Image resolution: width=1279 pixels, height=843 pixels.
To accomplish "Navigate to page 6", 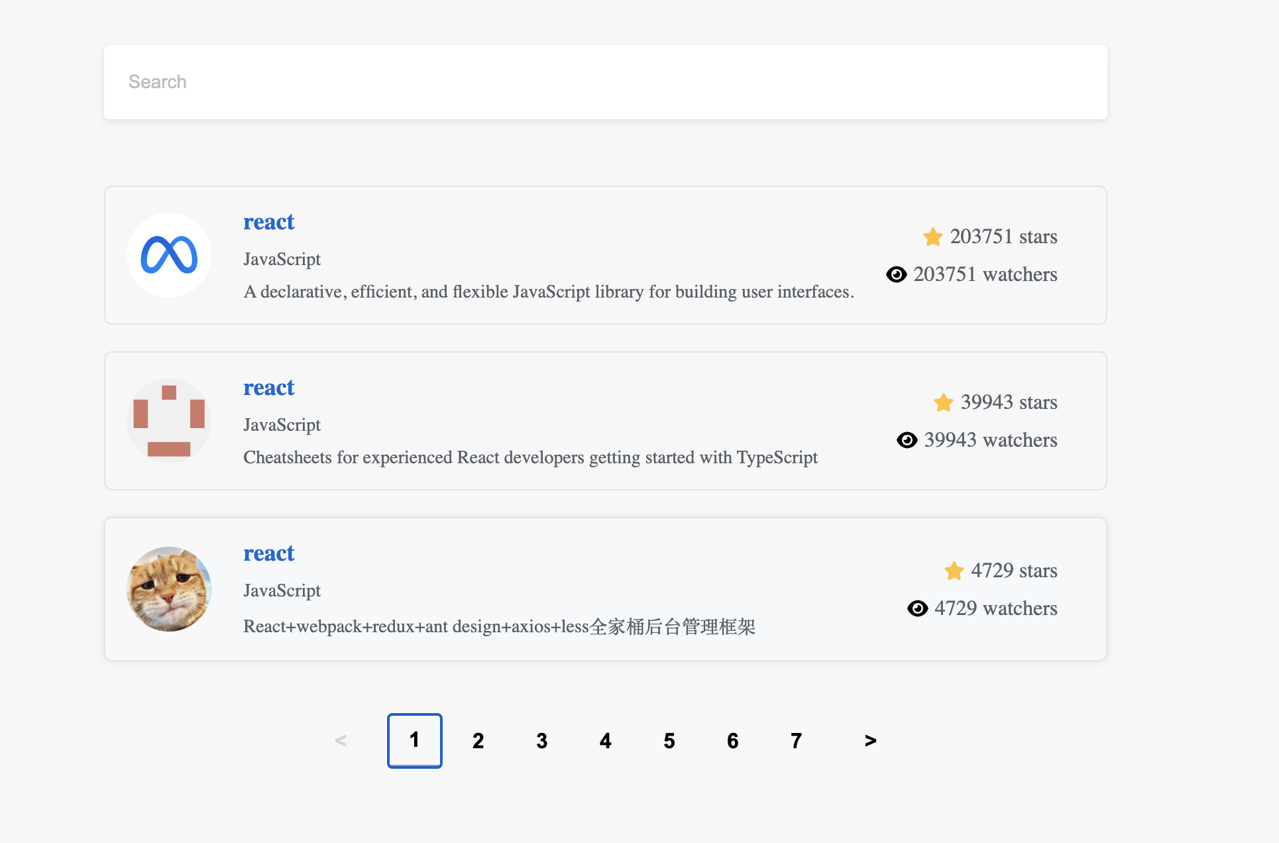I will point(732,740).
